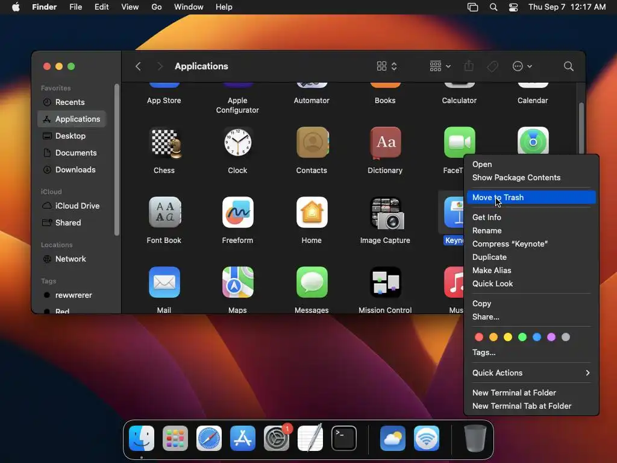This screenshot has width=617, height=463.
Task: Click the Messages app icon
Action: tap(312, 282)
